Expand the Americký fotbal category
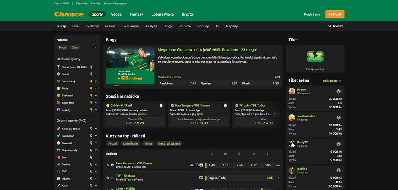Viewport: 398px width, 190px height. pos(96,129)
